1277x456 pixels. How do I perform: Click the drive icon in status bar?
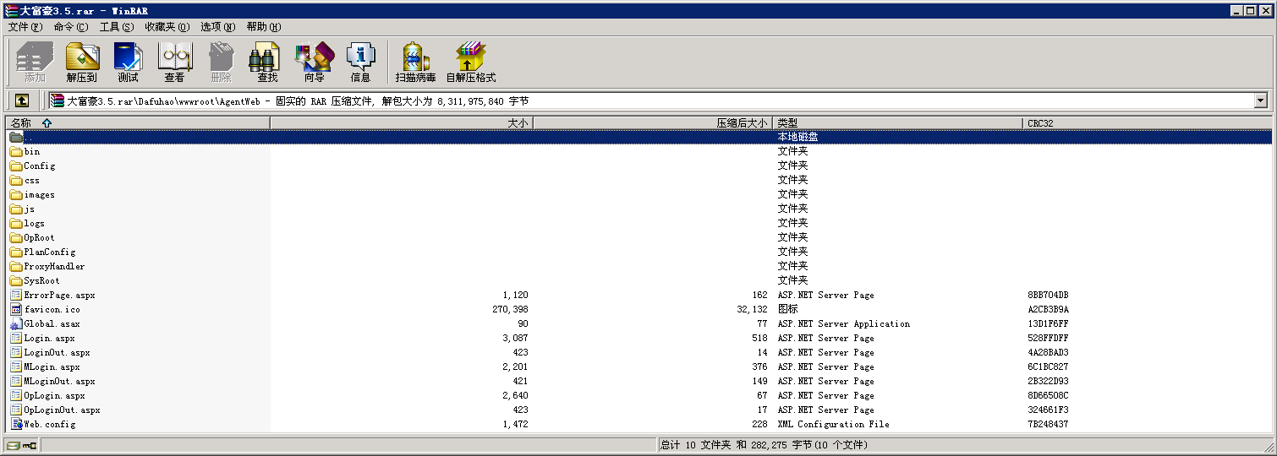13,445
